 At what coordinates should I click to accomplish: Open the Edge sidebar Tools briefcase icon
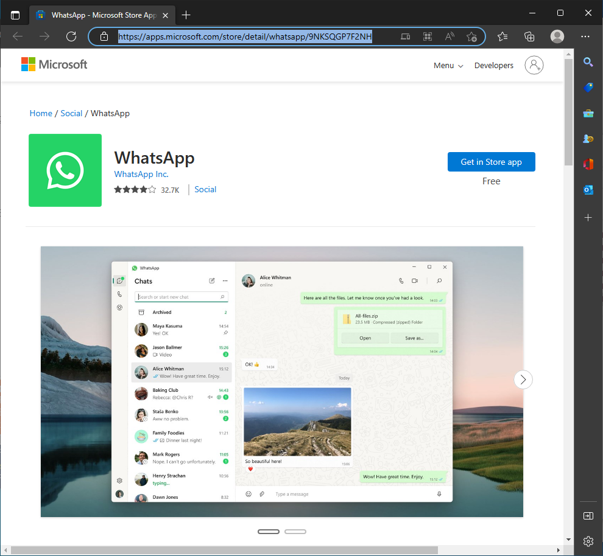coord(588,113)
